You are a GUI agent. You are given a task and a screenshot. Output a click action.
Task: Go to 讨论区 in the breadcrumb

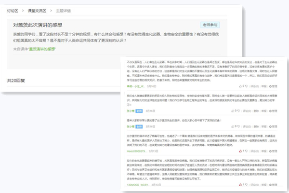pos(13,10)
